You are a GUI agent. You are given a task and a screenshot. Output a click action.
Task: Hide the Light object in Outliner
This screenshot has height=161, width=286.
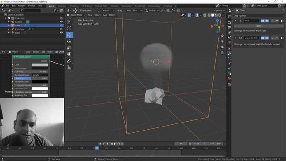[61, 33]
